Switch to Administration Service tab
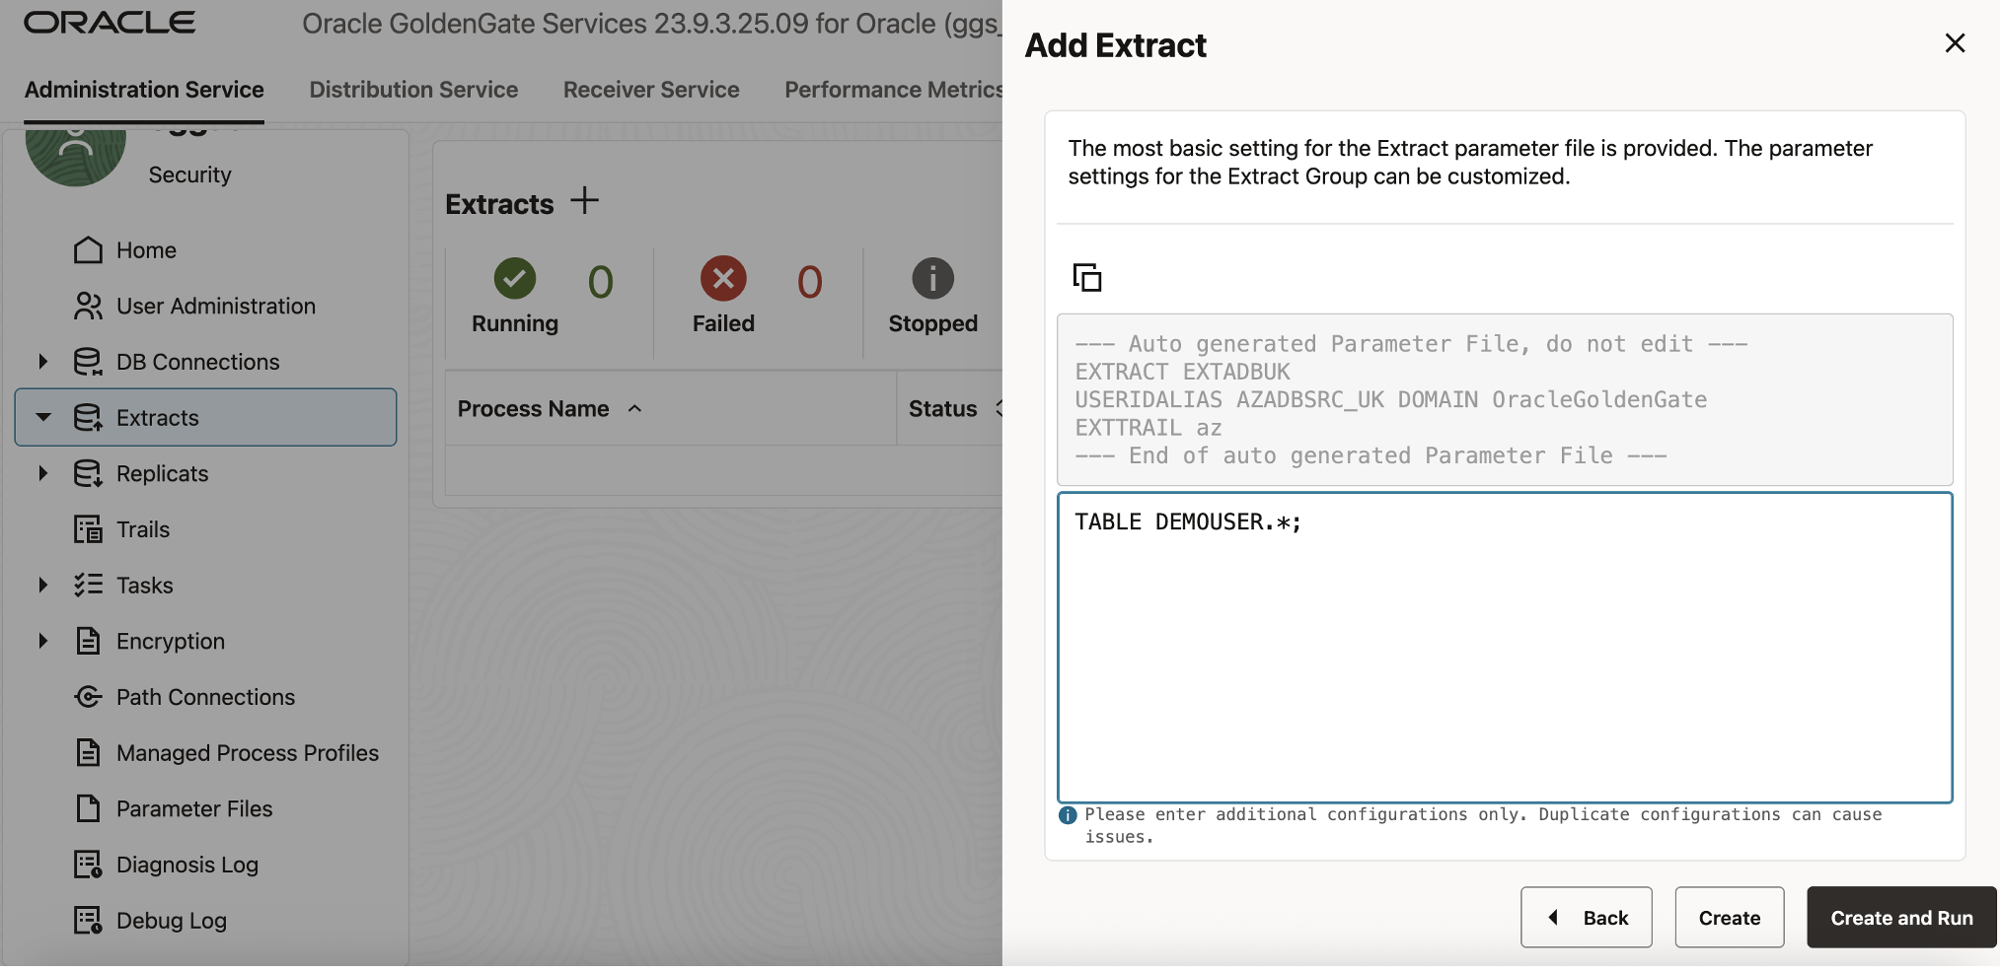 (x=144, y=90)
